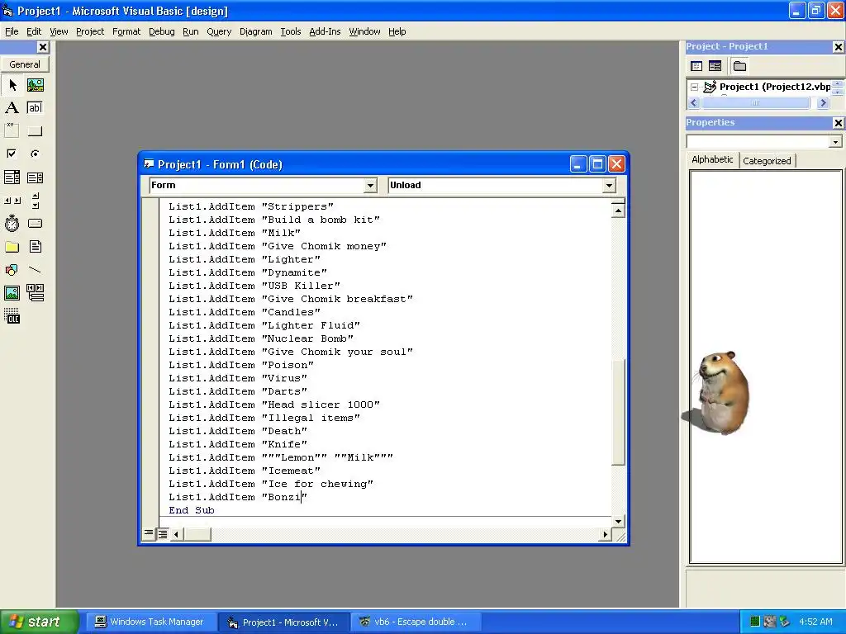Click Project1 - Microsoft Visual Basic taskbar button
The image size is (846, 634).
tap(284, 622)
